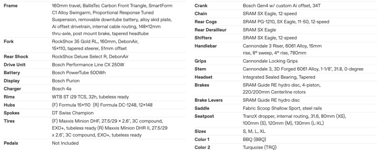Image resolution: width=378 pixels, height=152 pixels.
Task: Click the Frame spec label
Action: tap(11, 6)
